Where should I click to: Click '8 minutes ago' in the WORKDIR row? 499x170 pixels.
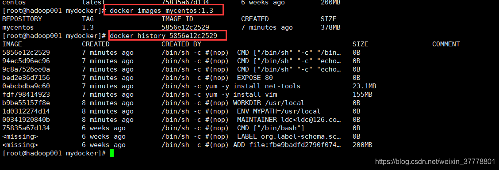107,103
